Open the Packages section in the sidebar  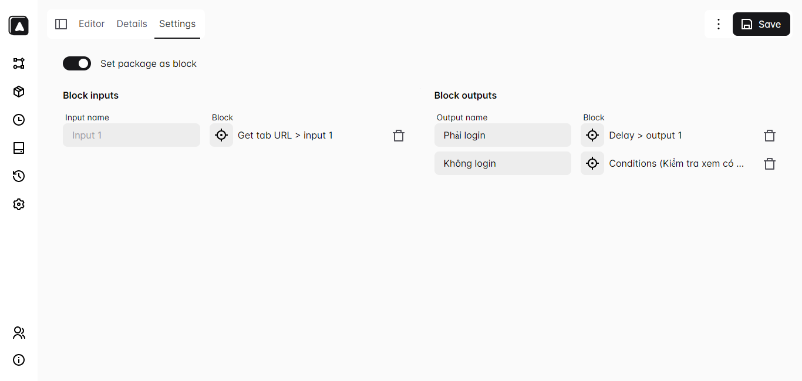pyautogui.click(x=18, y=92)
